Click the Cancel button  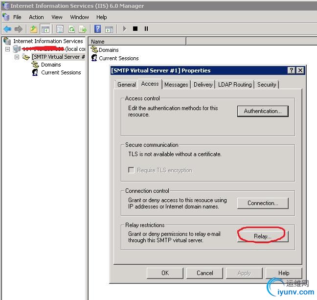click(204, 273)
